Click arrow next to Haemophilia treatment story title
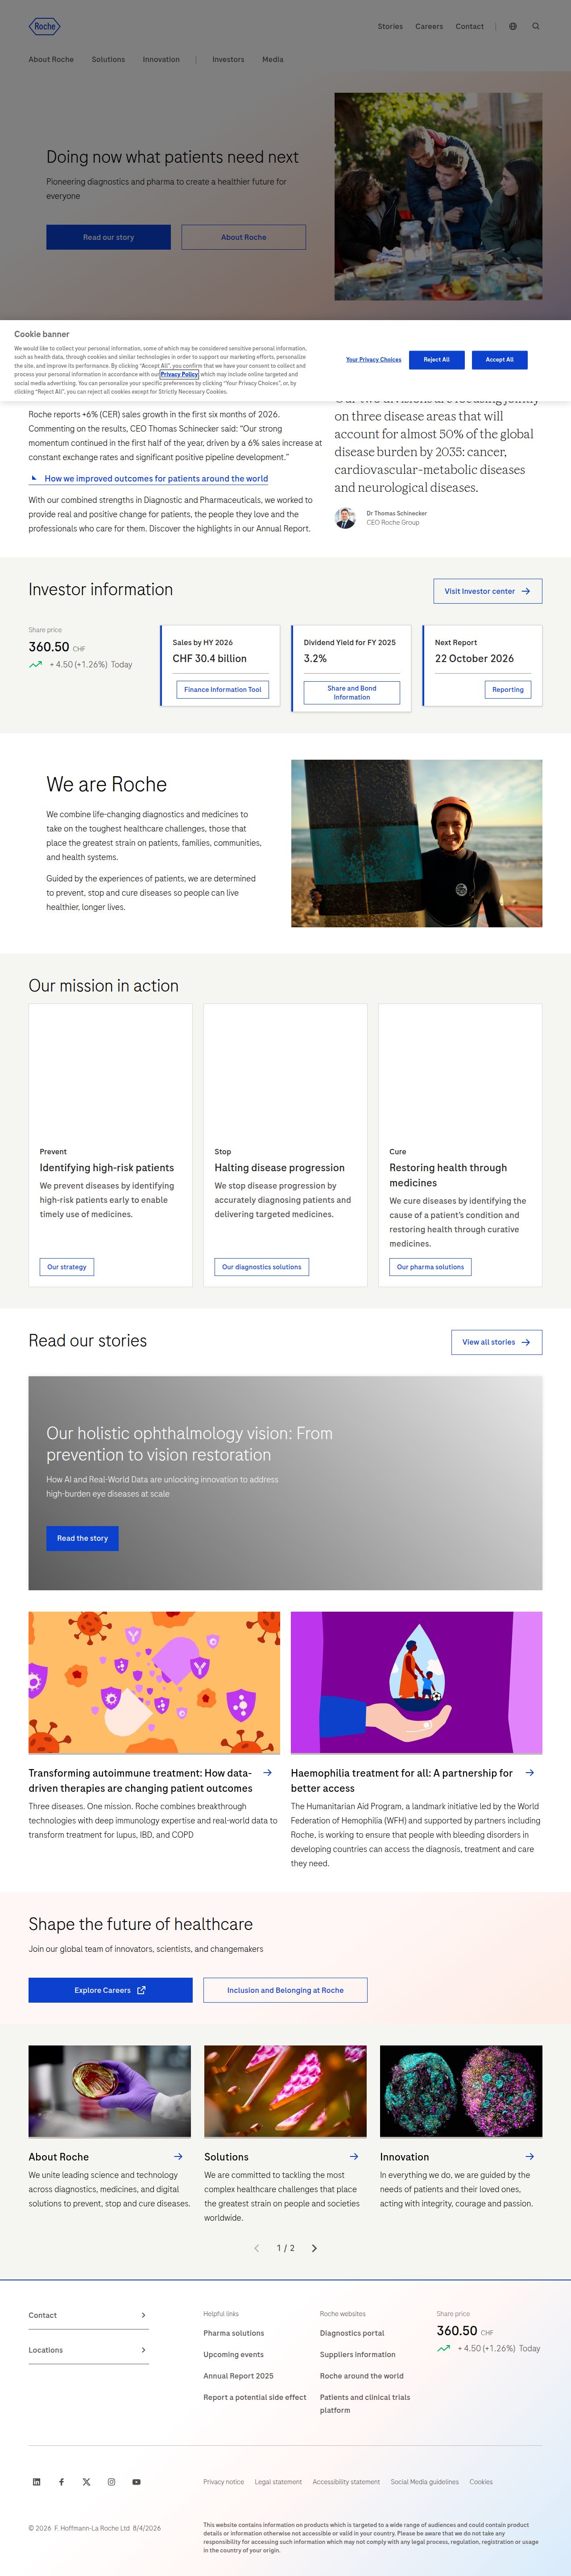The width and height of the screenshot is (571, 2576). coord(530,1773)
